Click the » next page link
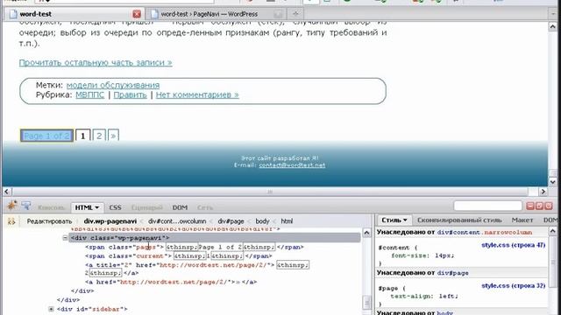 [x=113, y=136]
